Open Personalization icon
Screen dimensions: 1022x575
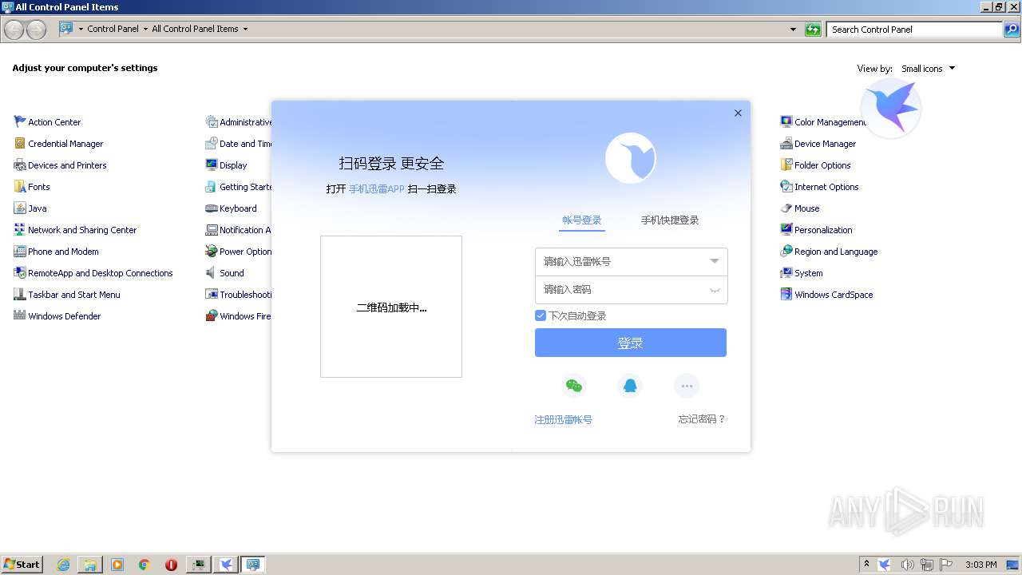(786, 229)
